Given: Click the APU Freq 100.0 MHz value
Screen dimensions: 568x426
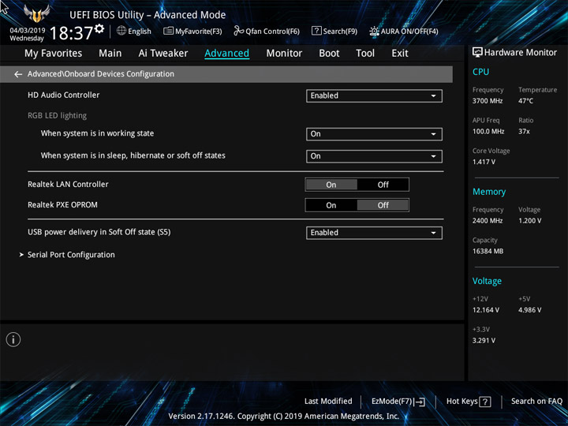Looking at the screenshot, I should pyautogui.click(x=488, y=132).
